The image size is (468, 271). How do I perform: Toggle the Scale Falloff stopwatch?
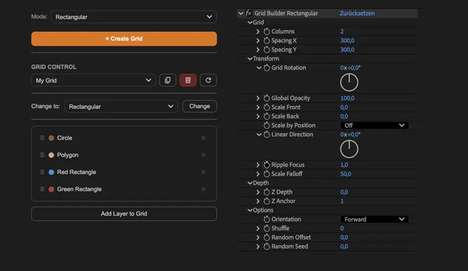tap(266, 174)
